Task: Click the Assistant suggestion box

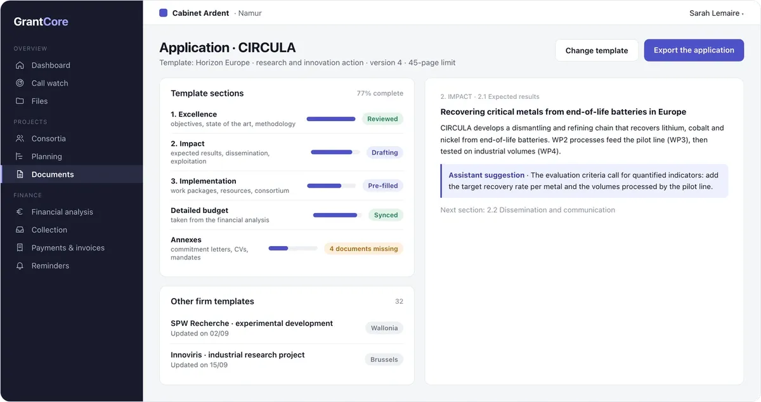Action: point(584,181)
